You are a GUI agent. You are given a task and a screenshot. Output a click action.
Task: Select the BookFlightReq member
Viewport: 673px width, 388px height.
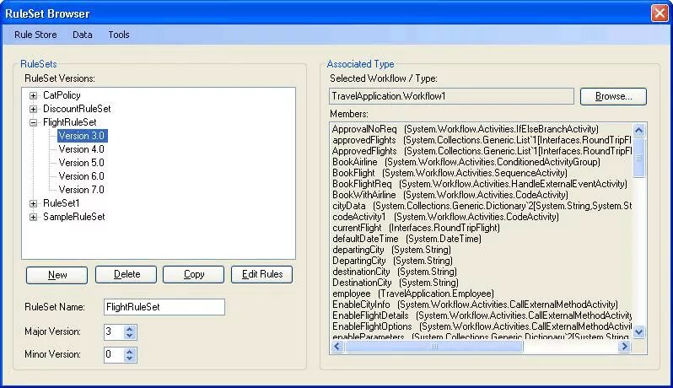click(480, 184)
